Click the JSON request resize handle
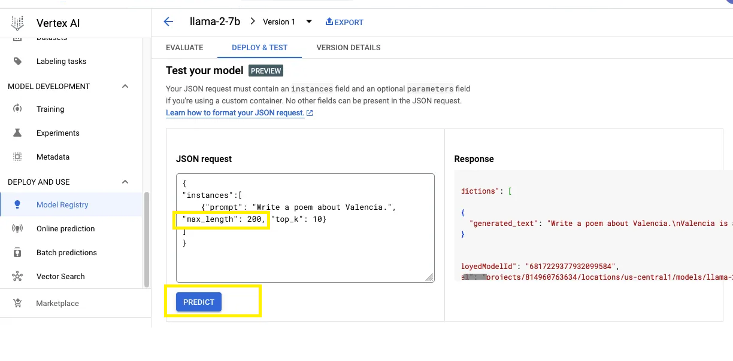Screen dimensions: 733x361 pos(430,277)
